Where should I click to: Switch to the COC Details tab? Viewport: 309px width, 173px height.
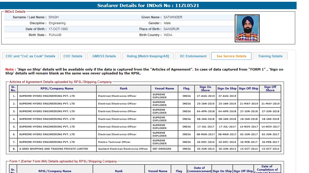click(x=73, y=56)
